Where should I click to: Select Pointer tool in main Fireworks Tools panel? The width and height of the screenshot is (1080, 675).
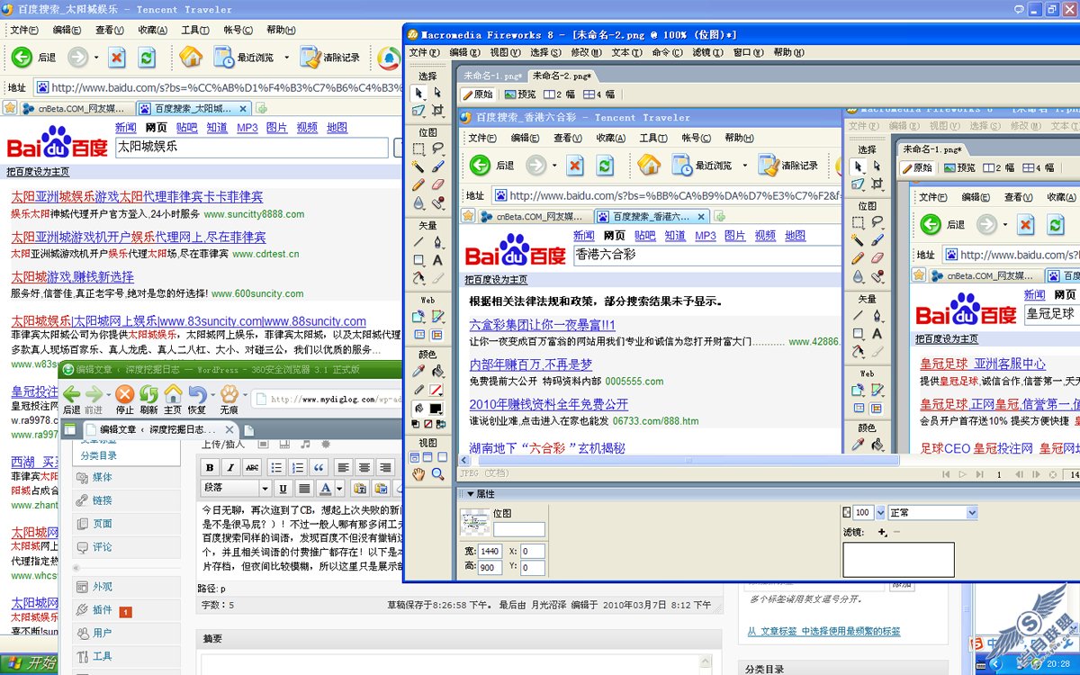tap(418, 93)
